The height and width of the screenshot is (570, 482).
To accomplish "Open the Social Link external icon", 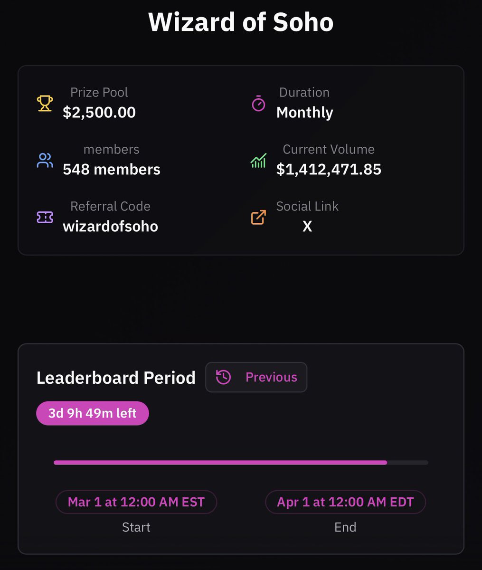I will (x=258, y=218).
